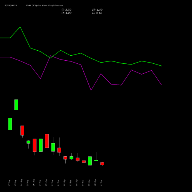Select the 11 Sep date label
192x192 pixels.
pos(101,183)
